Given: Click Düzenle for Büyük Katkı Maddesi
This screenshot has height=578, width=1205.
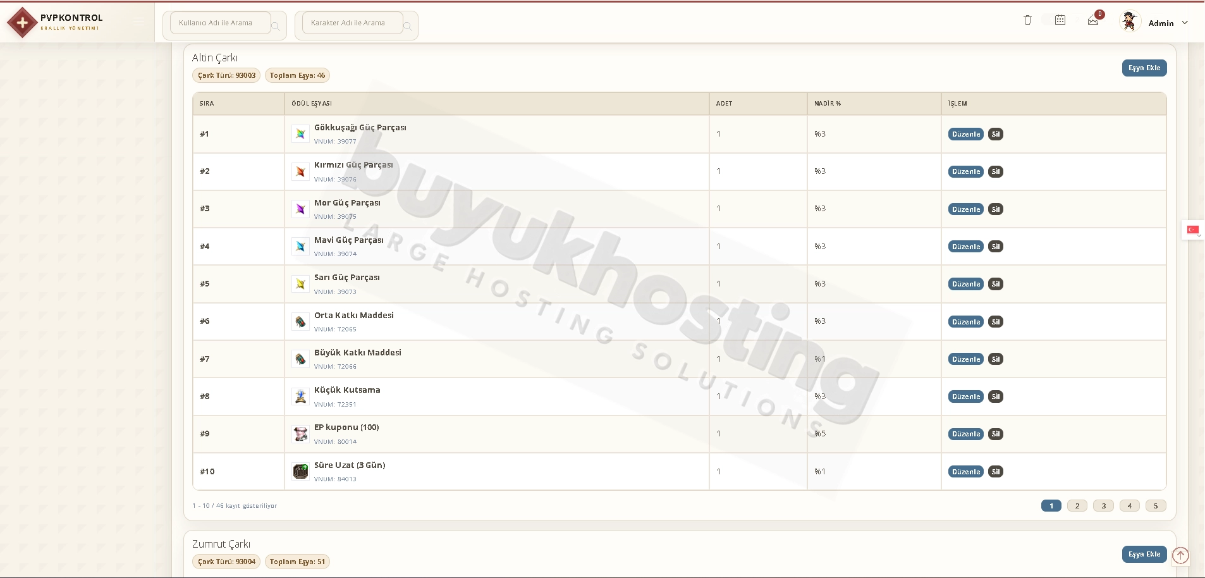Looking at the screenshot, I should click(x=966, y=359).
